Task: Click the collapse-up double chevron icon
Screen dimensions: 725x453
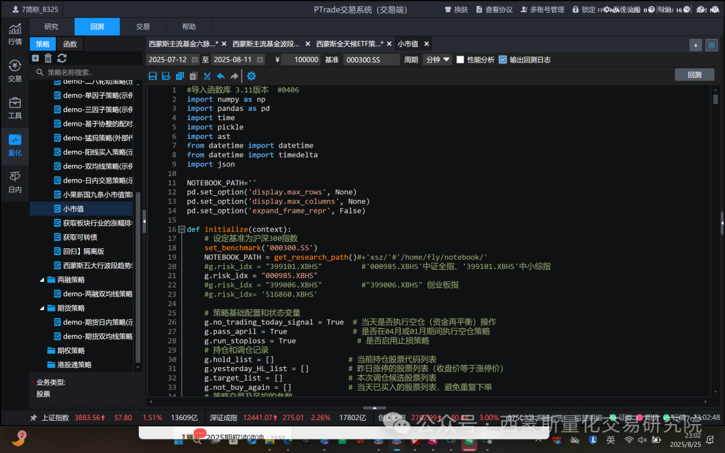Action: pos(712,45)
